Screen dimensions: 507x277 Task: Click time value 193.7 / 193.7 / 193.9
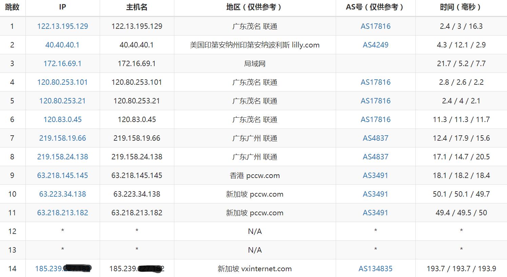461,269
